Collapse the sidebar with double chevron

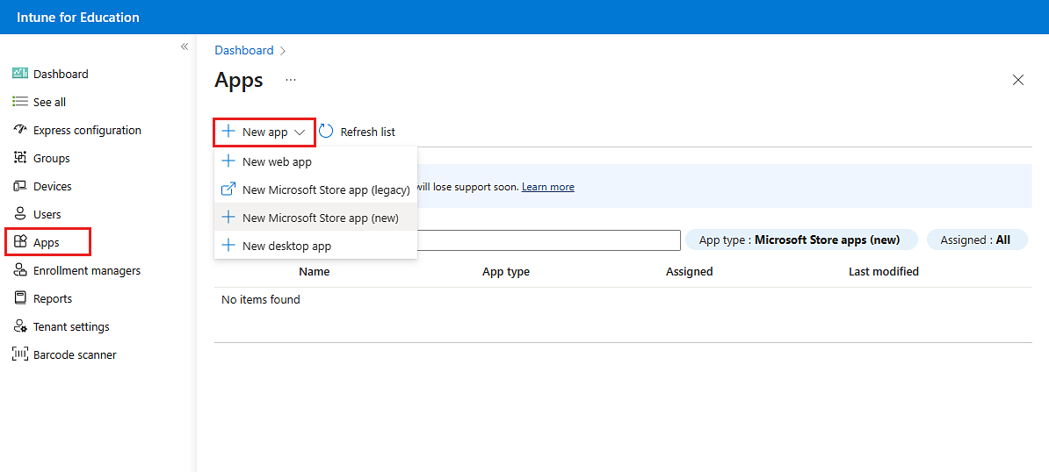coord(184,46)
